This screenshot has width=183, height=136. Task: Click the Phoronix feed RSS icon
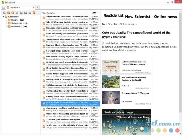[9, 20]
